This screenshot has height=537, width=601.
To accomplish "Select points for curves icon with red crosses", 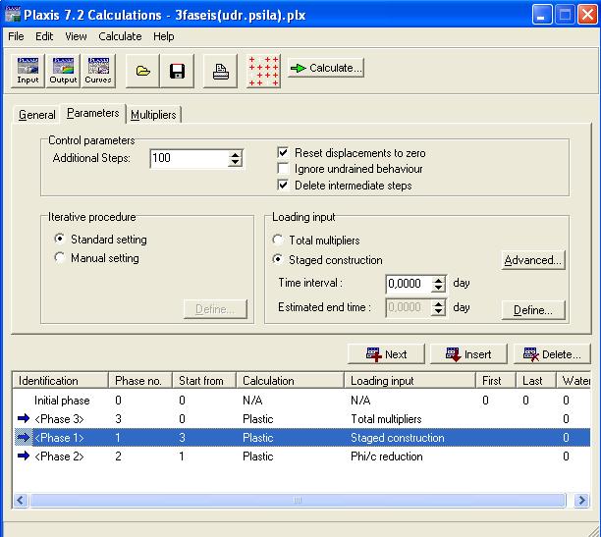I will 264,72.
